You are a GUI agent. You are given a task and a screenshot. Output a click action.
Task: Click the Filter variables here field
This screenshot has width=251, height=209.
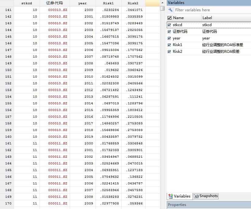tap(213, 10)
